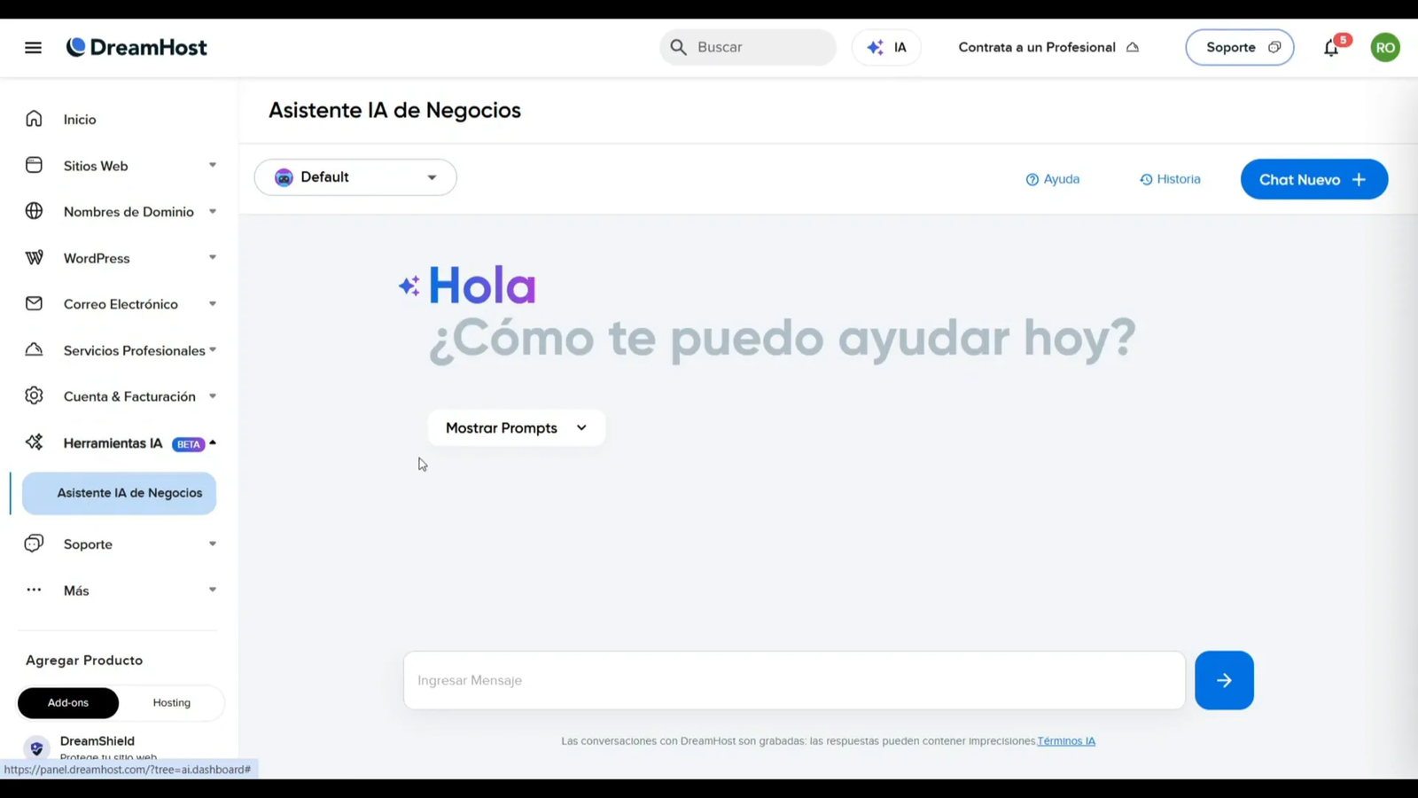Open the hamburger menu

pos(33,47)
